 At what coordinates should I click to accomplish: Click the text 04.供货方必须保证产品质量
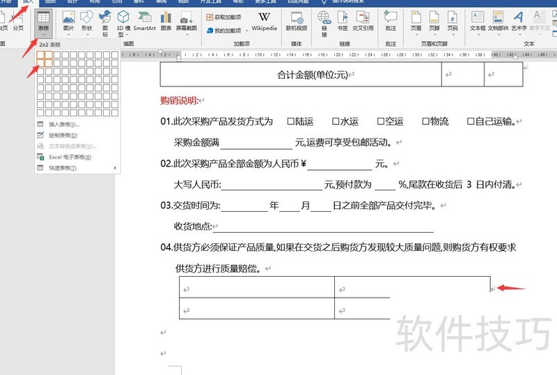[217, 247]
